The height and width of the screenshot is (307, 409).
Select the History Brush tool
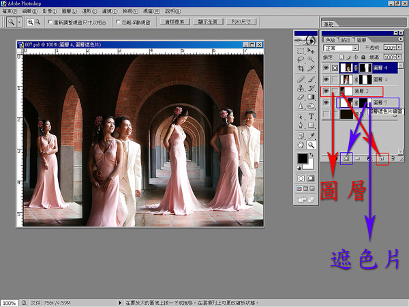tap(311, 88)
